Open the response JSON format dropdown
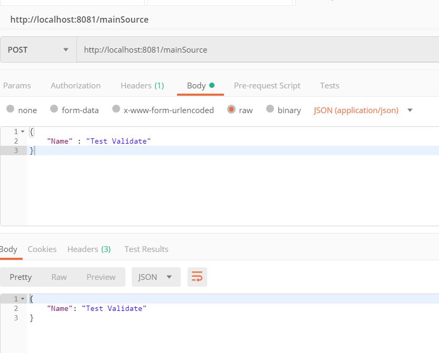The image size is (439, 353). (x=155, y=277)
